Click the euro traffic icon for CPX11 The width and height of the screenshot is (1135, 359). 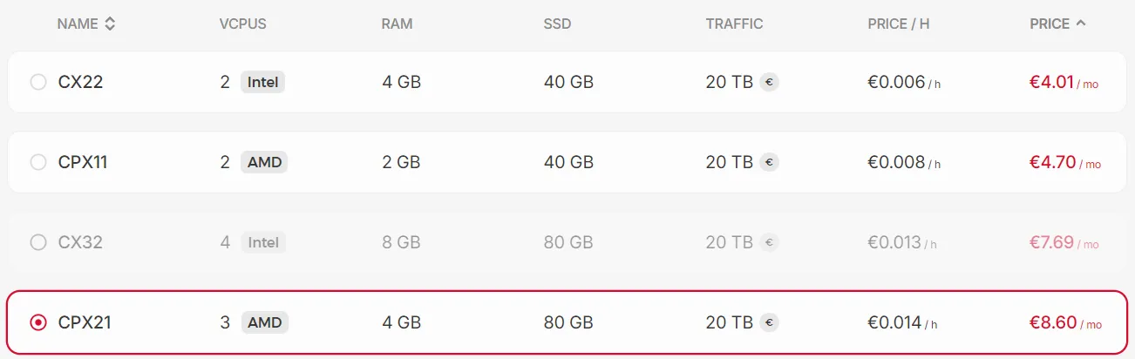pyautogui.click(x=768, y=162)
